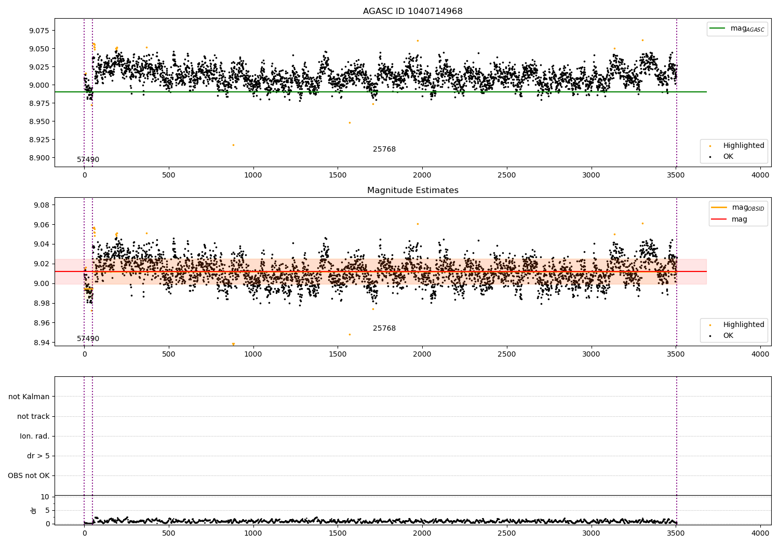Click the green line sample in top legend
779x545 pixels.
pyautogui.click(x=718, y=29)
